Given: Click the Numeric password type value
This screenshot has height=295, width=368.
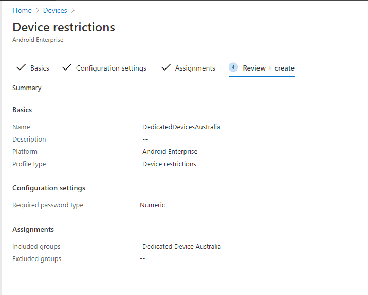Looking at the screenshot, I should pos(153,205).
